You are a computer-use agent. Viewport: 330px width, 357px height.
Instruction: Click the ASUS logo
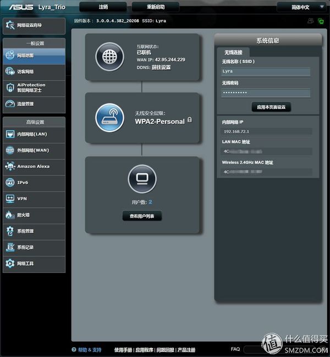coord(21,7)
